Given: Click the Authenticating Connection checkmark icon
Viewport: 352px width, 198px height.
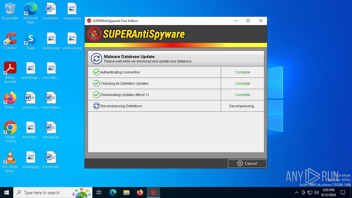Looking at the screenshot, I should (96, 72).
